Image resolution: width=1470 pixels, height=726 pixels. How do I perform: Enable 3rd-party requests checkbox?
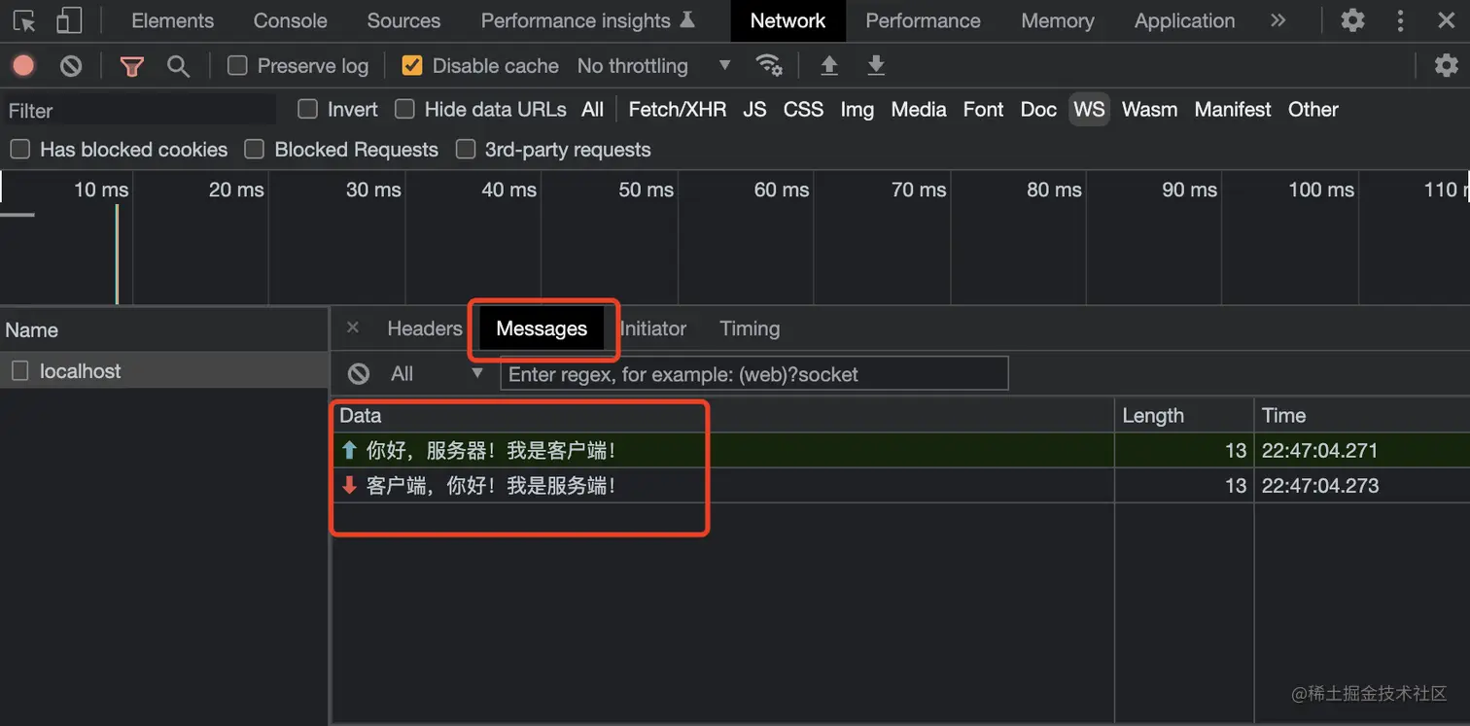pyautogui.click(x=466, y=149)
